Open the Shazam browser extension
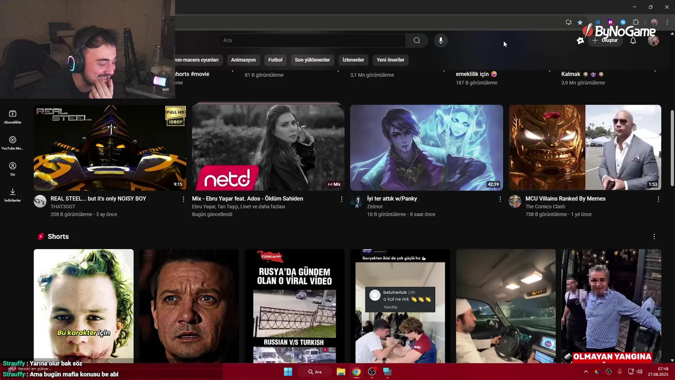Viewport: 675px width, 380px height. click(x=623, y=22)
